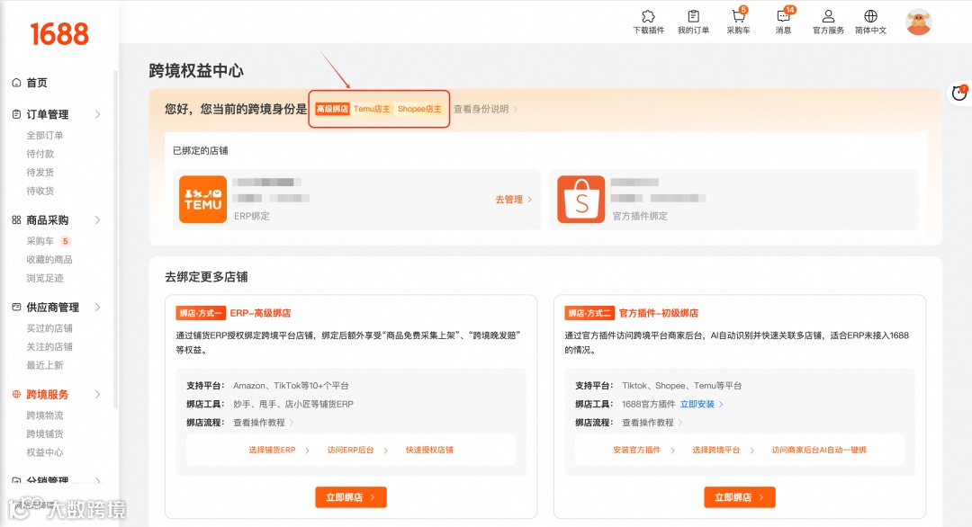Go to the 1688 logo home
This screenshot has width=972, height=527.
pyautogui.click(x=59, y=34)
